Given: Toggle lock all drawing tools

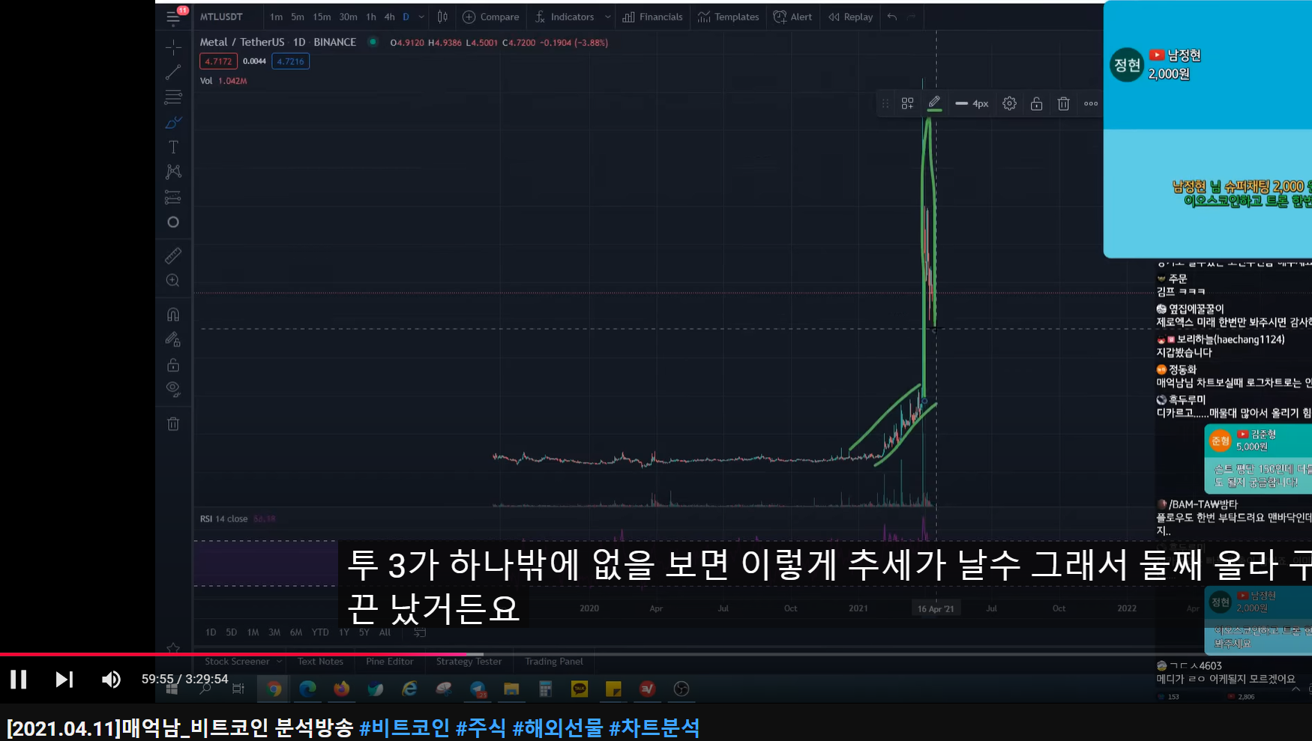Looking at the screenshot, I should (173, 365).
